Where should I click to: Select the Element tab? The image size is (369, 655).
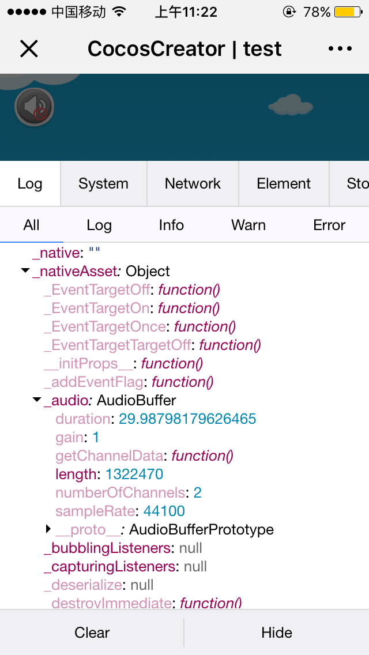pos(284,184)
